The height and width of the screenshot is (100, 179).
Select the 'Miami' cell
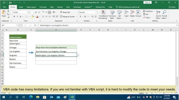point(18,67)
